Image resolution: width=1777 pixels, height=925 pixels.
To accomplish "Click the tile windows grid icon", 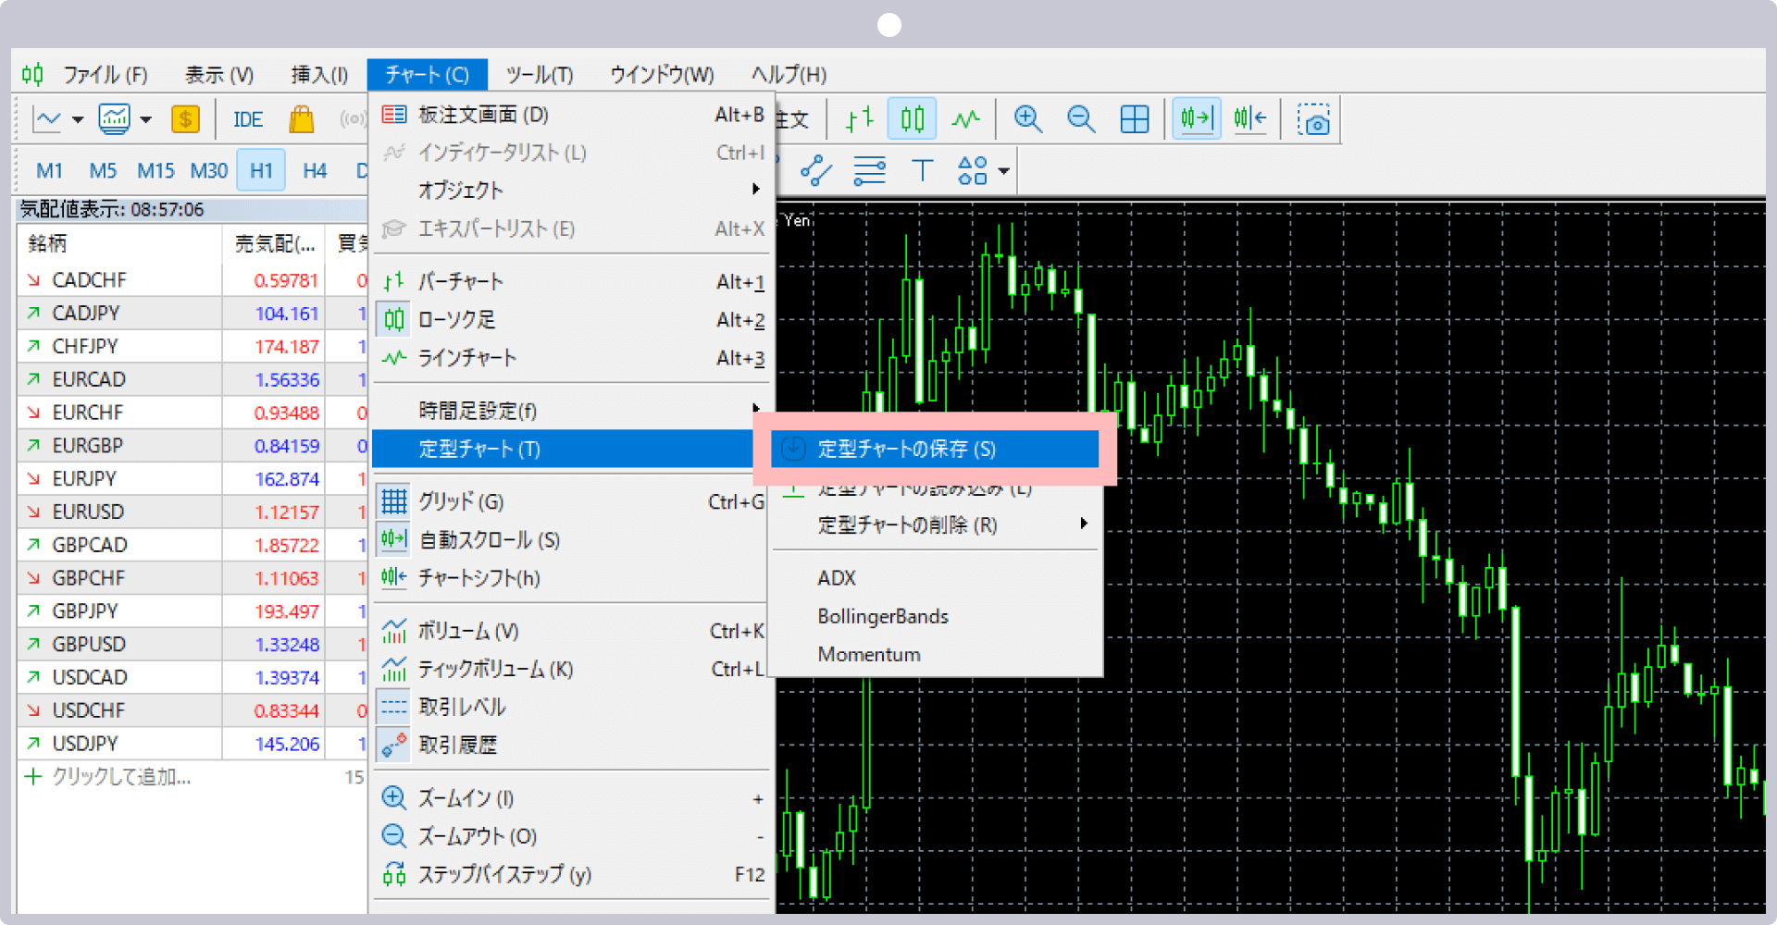I will [x=1134, y=119].
